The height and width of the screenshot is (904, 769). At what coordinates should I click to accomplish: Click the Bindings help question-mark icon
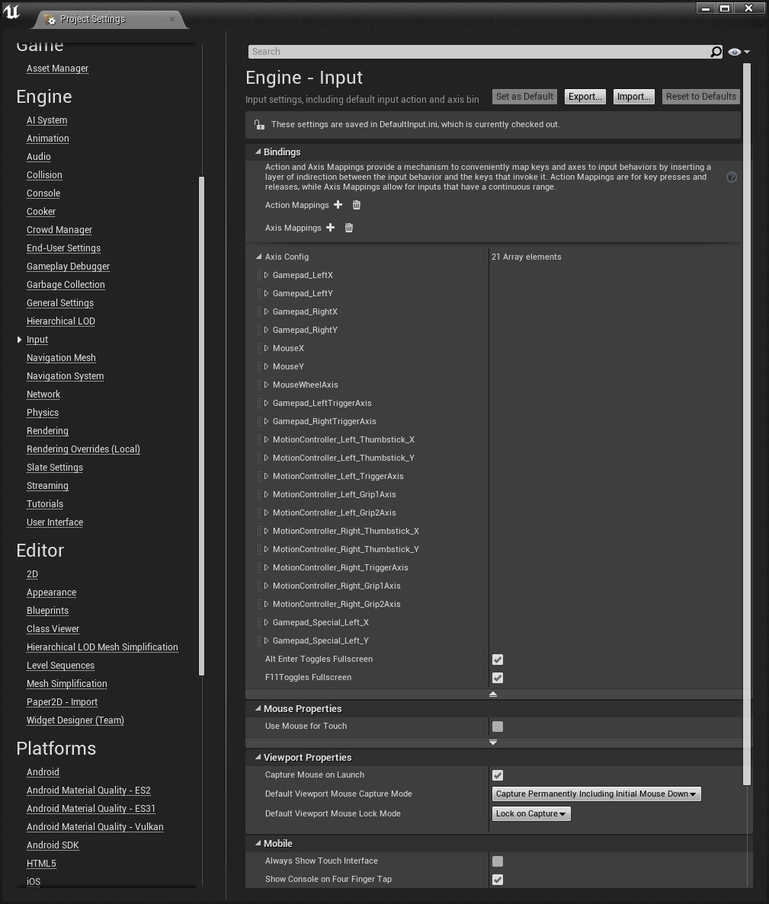732,177
